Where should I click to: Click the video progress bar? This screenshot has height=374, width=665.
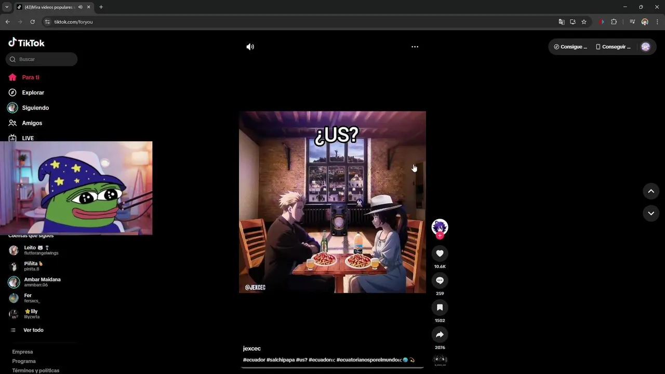pos(332,367)
